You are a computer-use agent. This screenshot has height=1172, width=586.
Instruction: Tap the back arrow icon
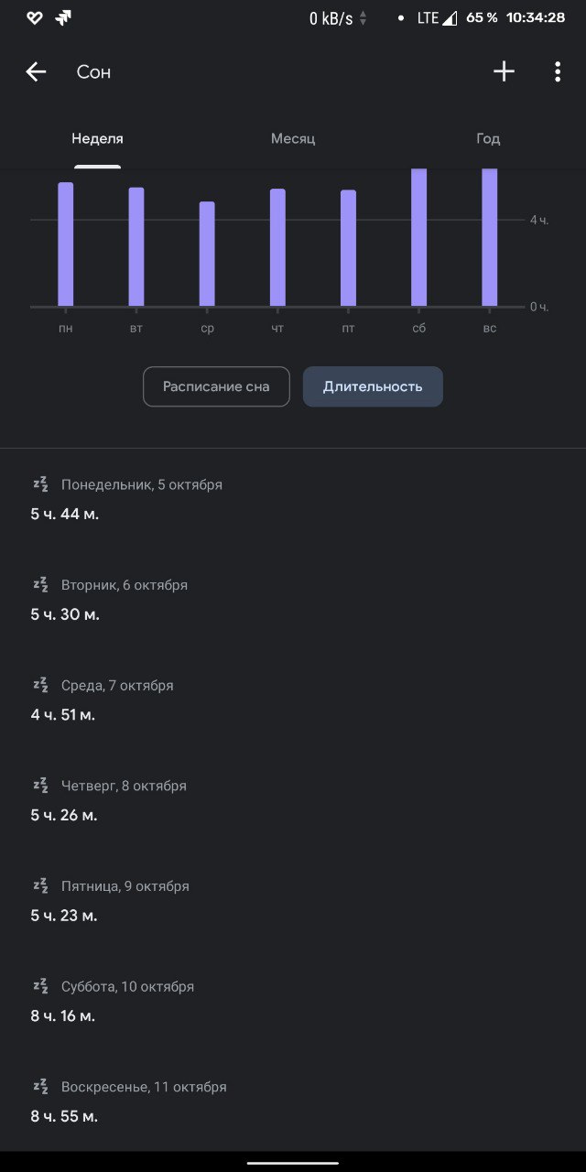36,72
